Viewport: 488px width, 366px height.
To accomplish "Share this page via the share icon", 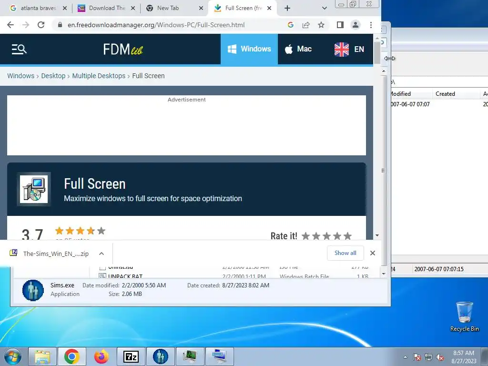I will click(306, 25).
